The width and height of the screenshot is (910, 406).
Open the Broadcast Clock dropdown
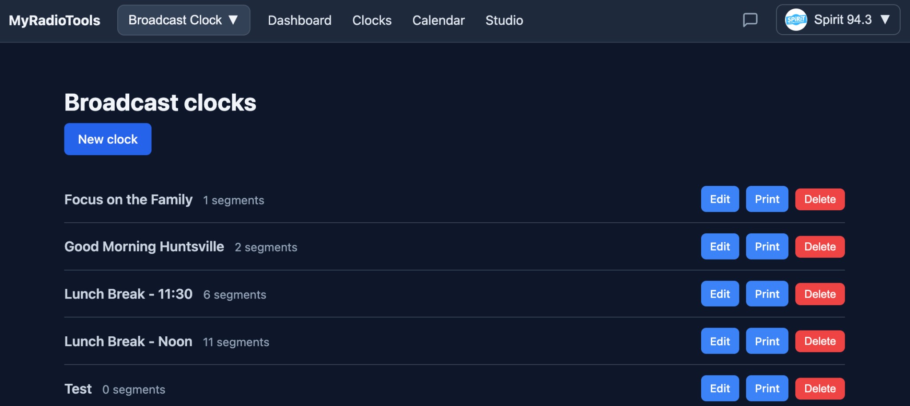(x=183, y=20)
